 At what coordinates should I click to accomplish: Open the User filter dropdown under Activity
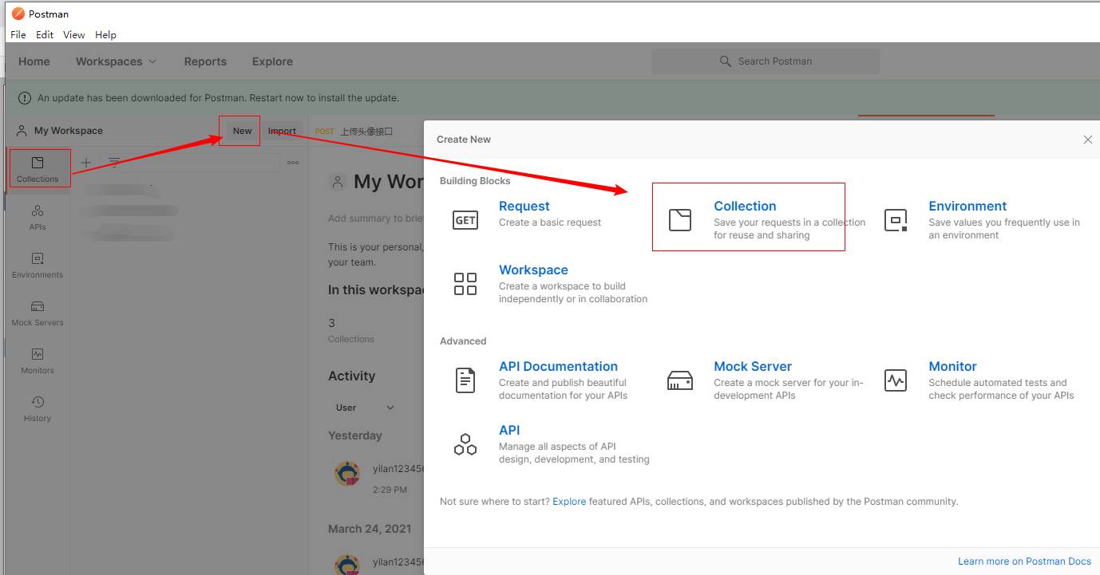click(x=365, y=408)
